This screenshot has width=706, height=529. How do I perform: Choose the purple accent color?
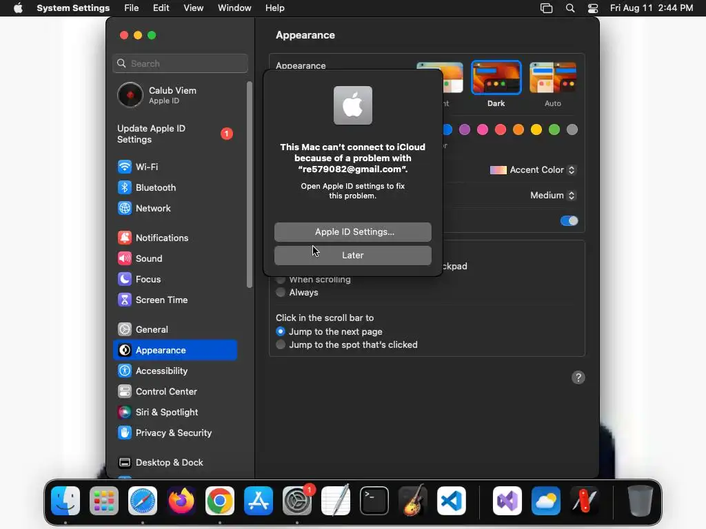465,130
